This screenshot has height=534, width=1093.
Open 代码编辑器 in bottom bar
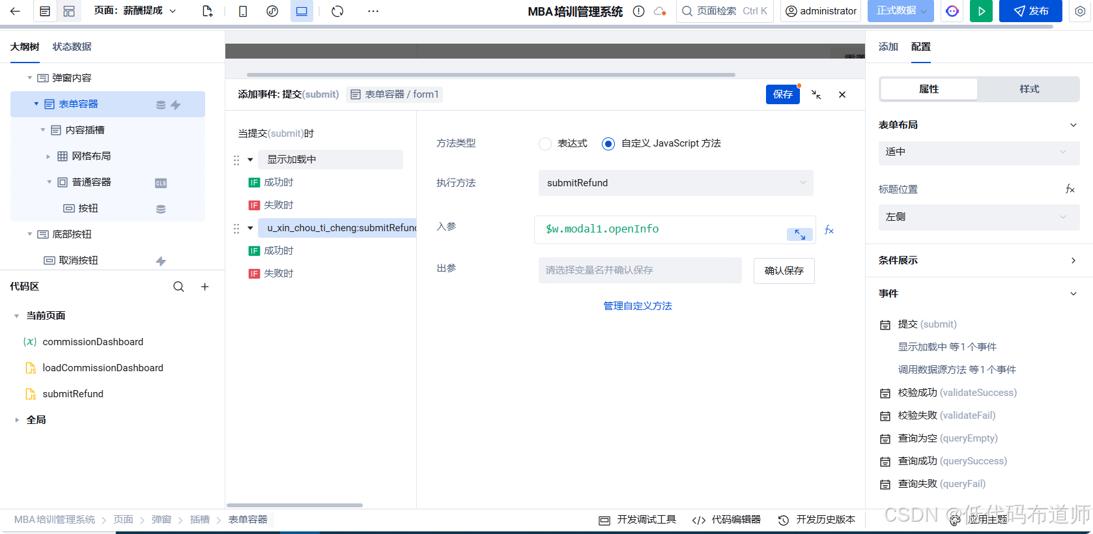click(x=726, y=520)
